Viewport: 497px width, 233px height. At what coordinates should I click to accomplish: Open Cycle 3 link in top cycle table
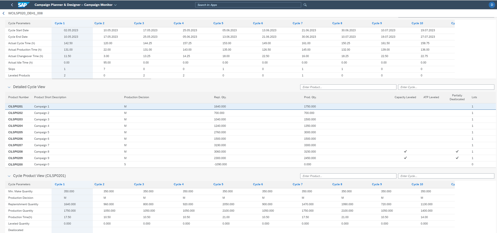pos(139,23)
